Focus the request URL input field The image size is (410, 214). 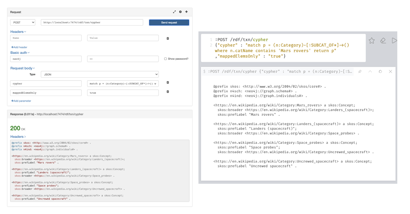[x=92, y=22]
